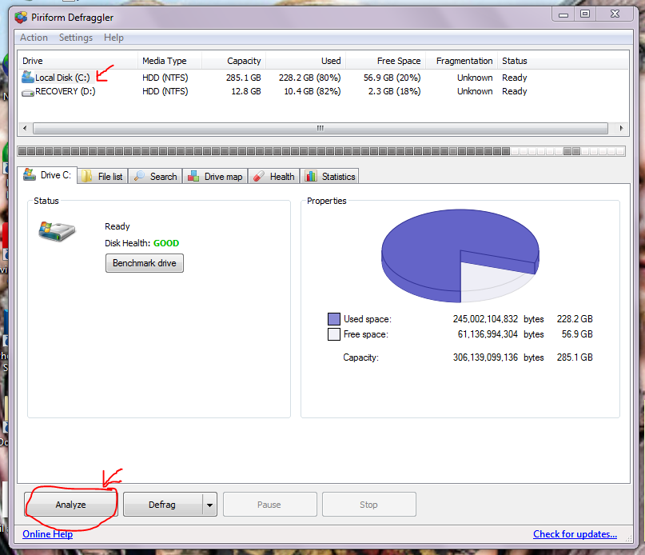Click the pie chart in Properties
645x555 pixels.
pyautogui.click(x=460, y=256)
